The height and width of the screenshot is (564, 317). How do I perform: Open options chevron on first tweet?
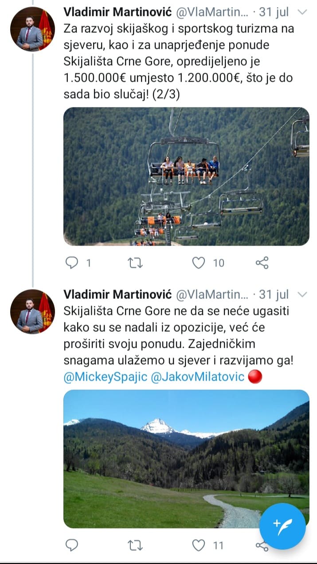click(x=301, y=12)
